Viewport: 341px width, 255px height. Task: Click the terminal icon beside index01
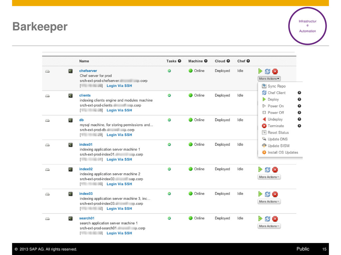pos(71,145)
